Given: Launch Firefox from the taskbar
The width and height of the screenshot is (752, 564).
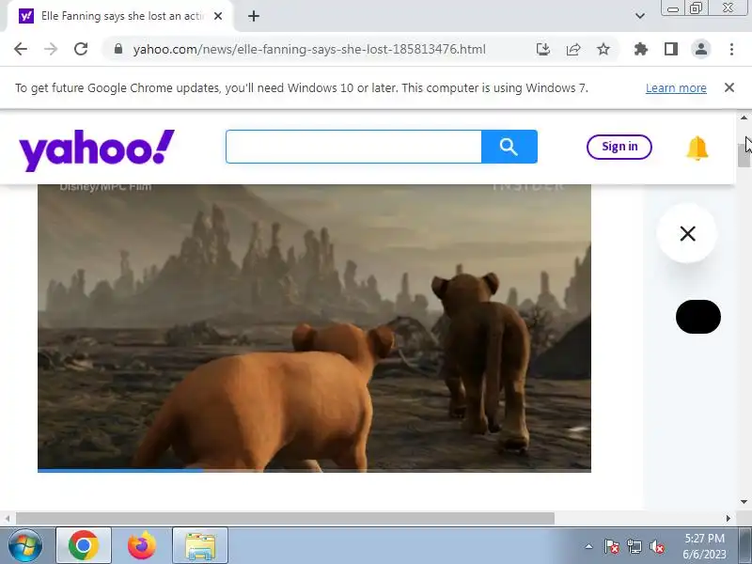Looking at the screenshot, I should pos(142,545).
